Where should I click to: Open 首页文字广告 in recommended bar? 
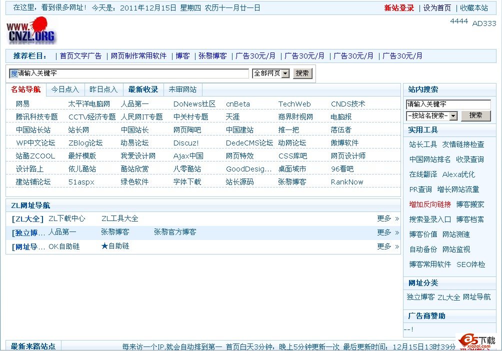[x=80, y=56]
